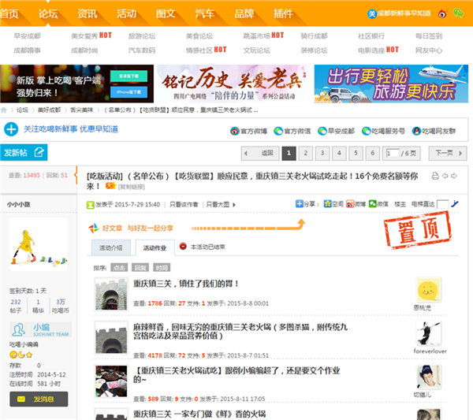Share the post to 微博

(x=356, y=204)
